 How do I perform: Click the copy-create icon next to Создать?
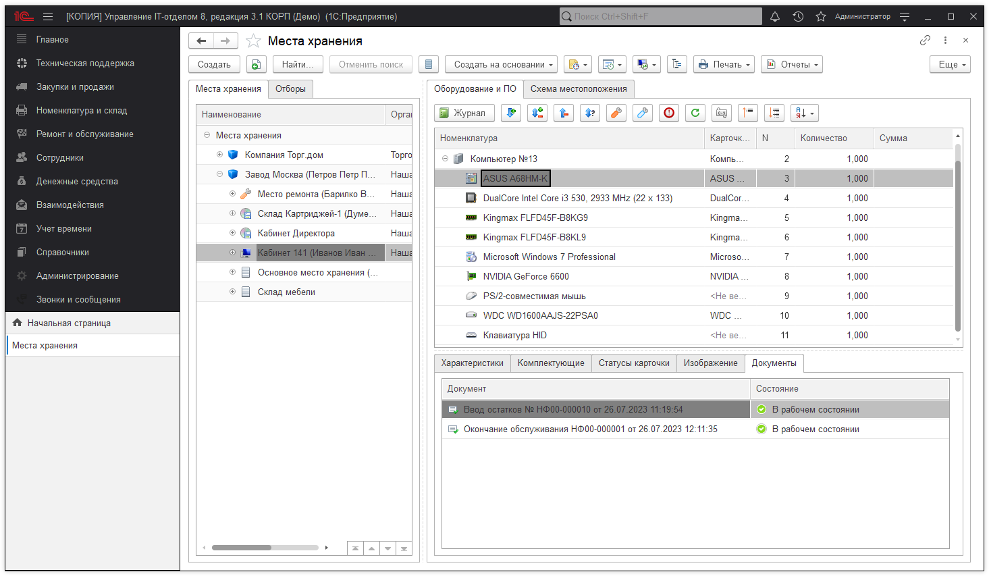point(256,65)
